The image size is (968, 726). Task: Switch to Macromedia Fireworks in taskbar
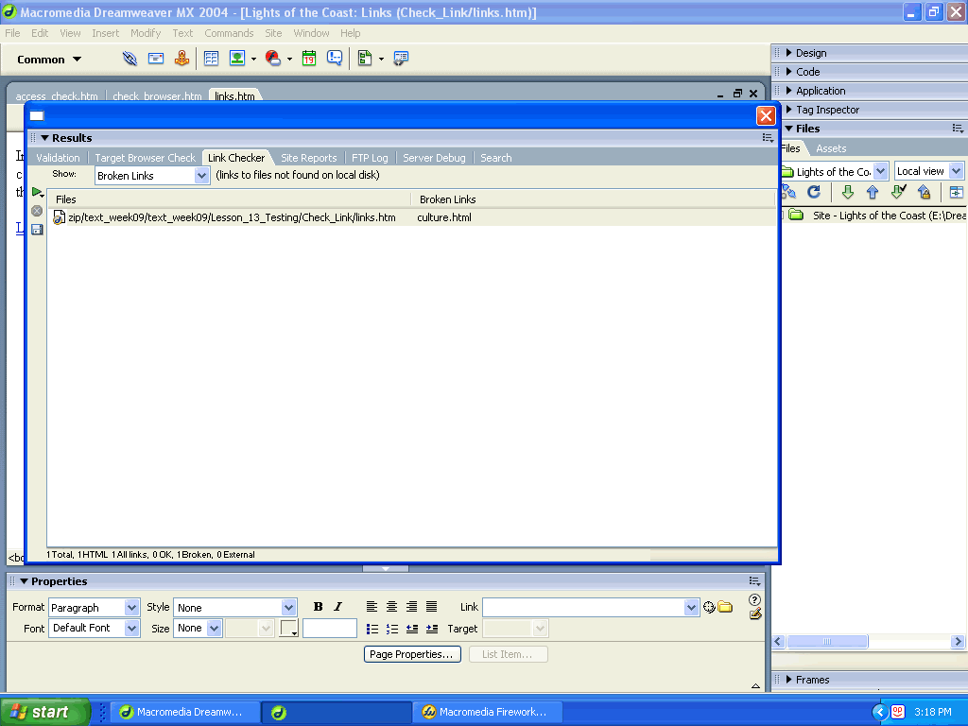(x=487, y=712)
